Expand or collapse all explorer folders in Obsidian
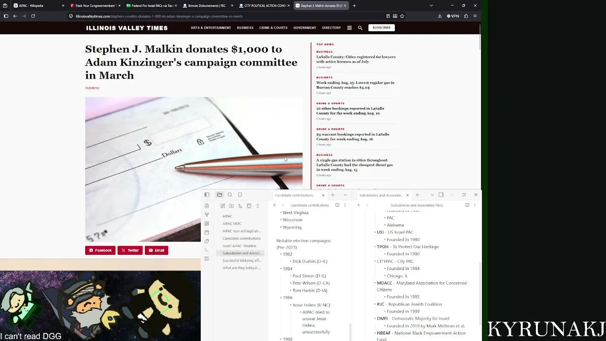 (x=258, y=206)
